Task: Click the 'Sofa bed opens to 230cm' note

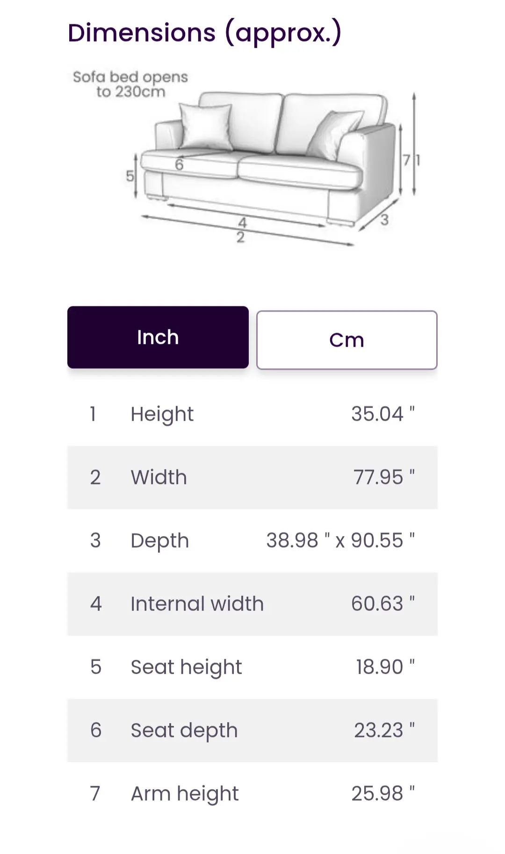Action: pos(130,84)
